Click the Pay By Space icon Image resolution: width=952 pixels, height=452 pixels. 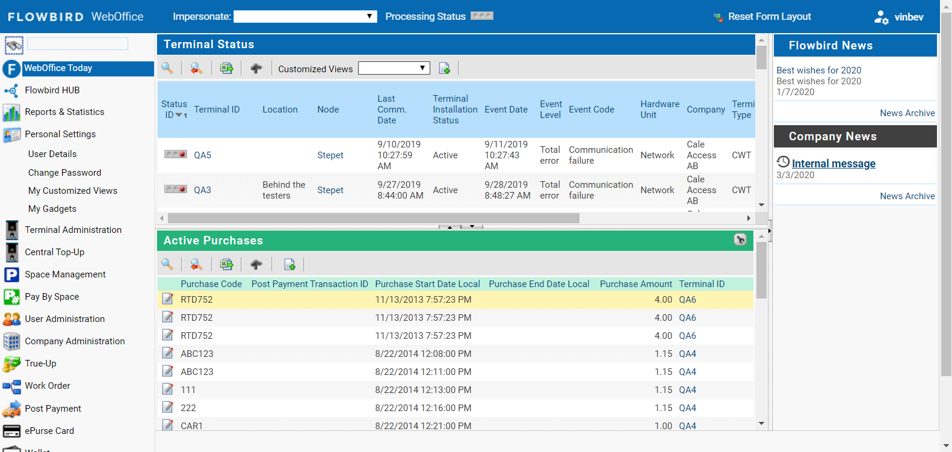(x=11, y=297)
